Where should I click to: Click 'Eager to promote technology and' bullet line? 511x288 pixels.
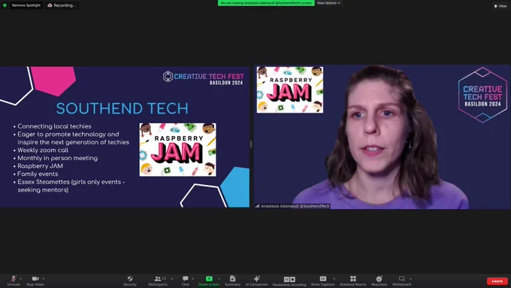[x=68, y=135]
